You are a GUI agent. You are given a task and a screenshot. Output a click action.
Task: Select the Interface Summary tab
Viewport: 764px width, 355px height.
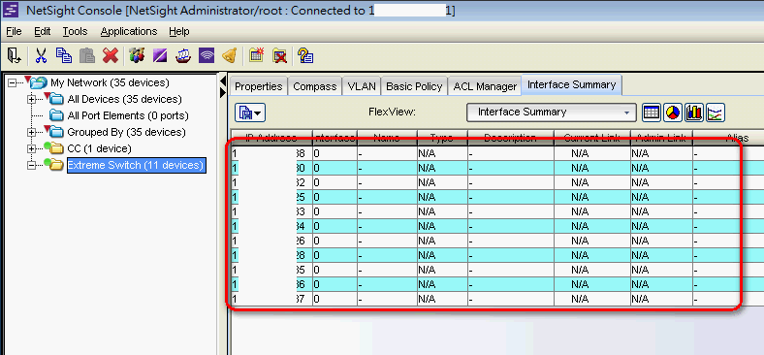[571, 84]
